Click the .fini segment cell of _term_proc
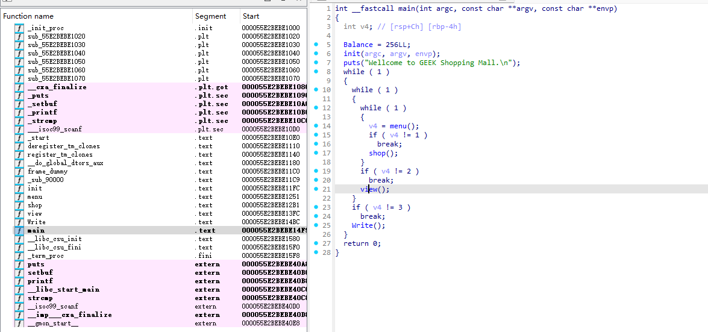The height and width of the screenshot is (332, 708). click(203, 255)
